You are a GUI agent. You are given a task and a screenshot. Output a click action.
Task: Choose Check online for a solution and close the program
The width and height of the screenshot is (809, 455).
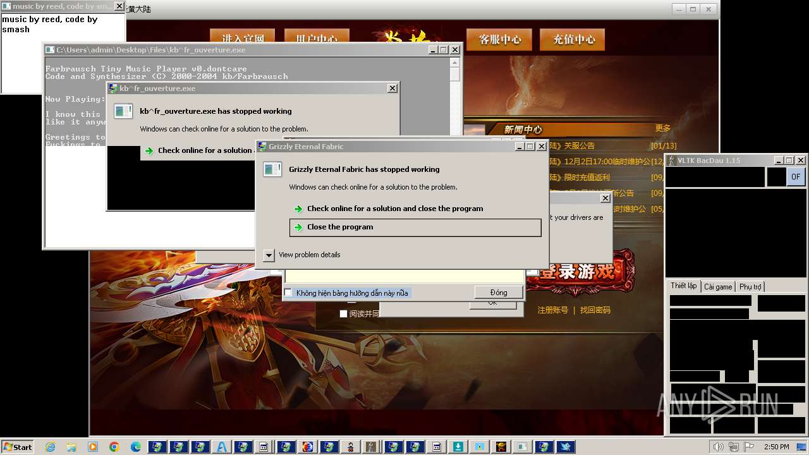(415, 209)
